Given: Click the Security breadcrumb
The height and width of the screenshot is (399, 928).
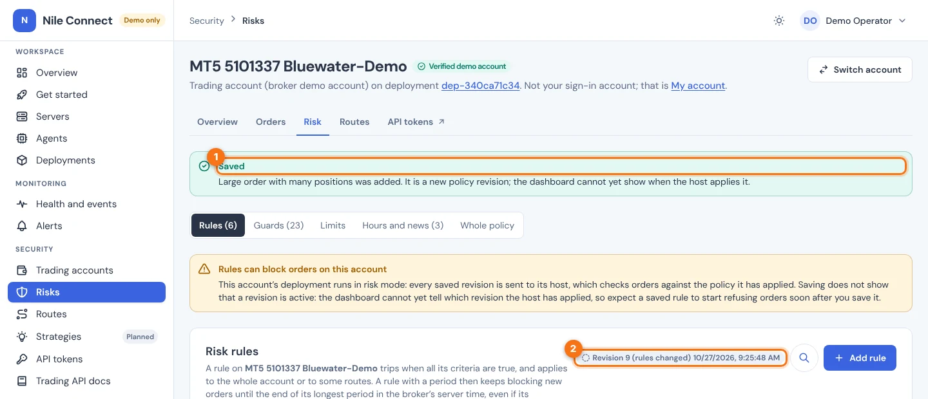Looking at the screenshot, I should 206,21.
